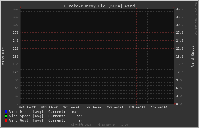Image resolution: width=199 pixels, height=128 pixels.
Task: Click the right axis value 27.0
Action: click(x=180, y=33)
